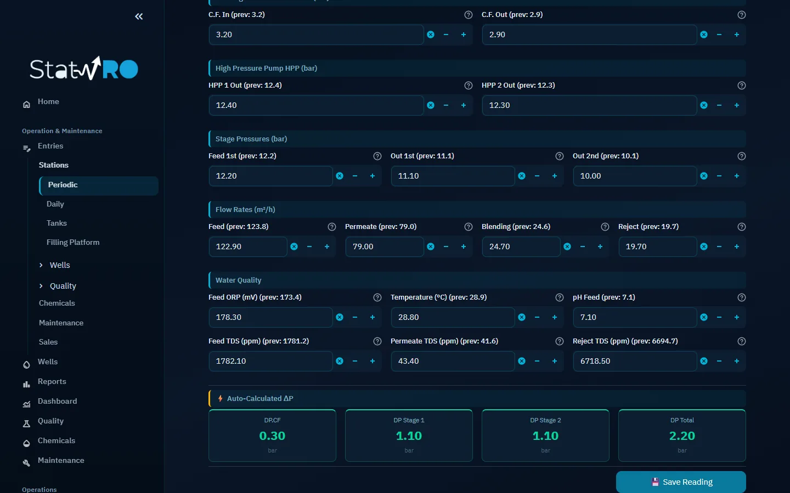The image size is (790, 493).
Task: Open Reports from the sidebar icon
Action: point(26,385)
